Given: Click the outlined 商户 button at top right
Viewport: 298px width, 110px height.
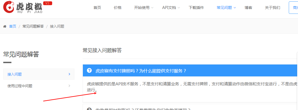Looking at the screenshot, I should click(293, 8).
